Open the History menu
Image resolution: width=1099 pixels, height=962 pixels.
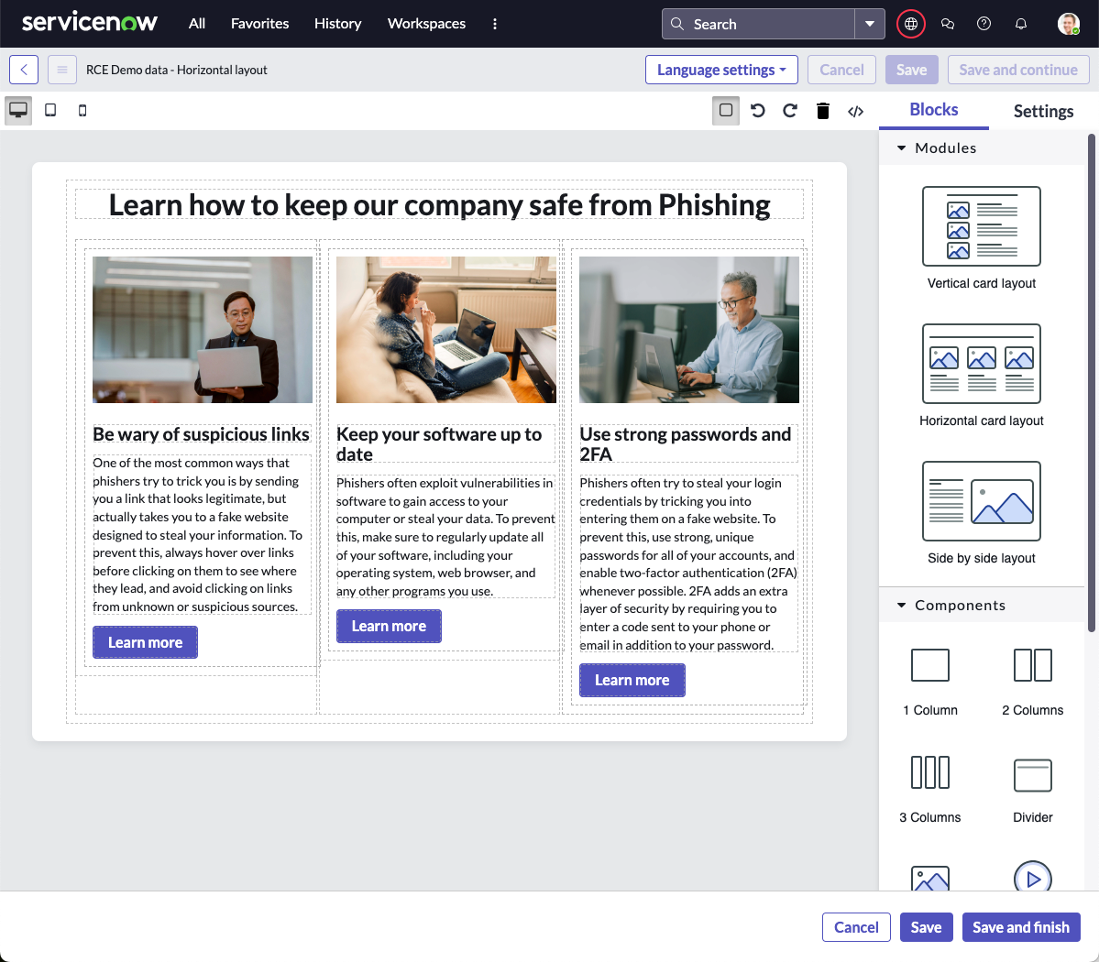click(x=338, y=24)
